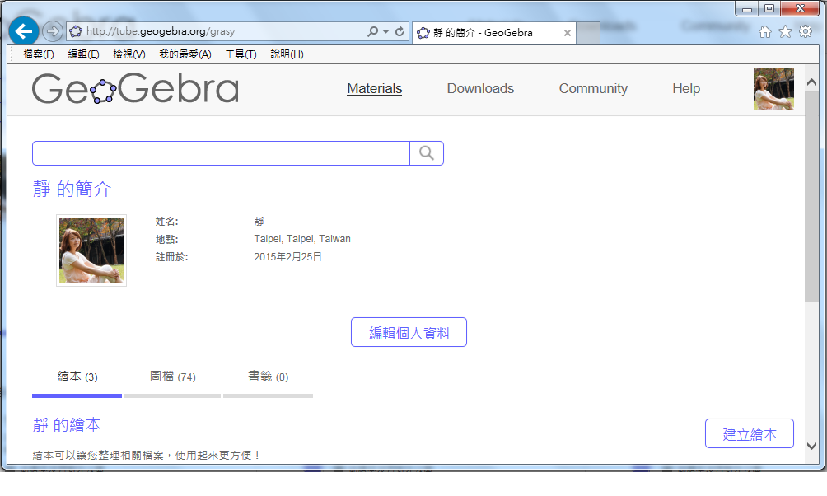Open browser tools gear icon
This screenshot has width=827, height=496.
pyautogui.click(x=806, y=31)
